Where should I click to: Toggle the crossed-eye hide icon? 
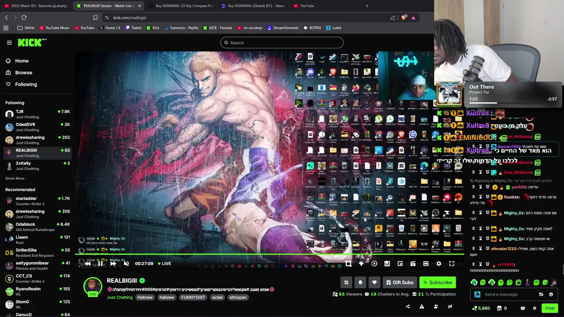tap(450, 306)
